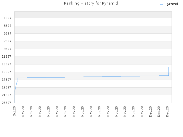Click the y-axis label 23697

[7, 103]
